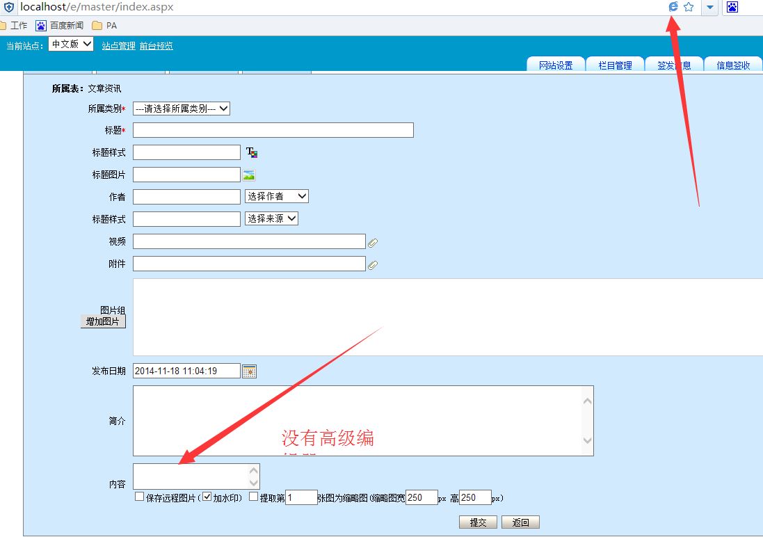Click the IE compatibility mode icon
763x537 pixels.
click(x=673, y=7)
